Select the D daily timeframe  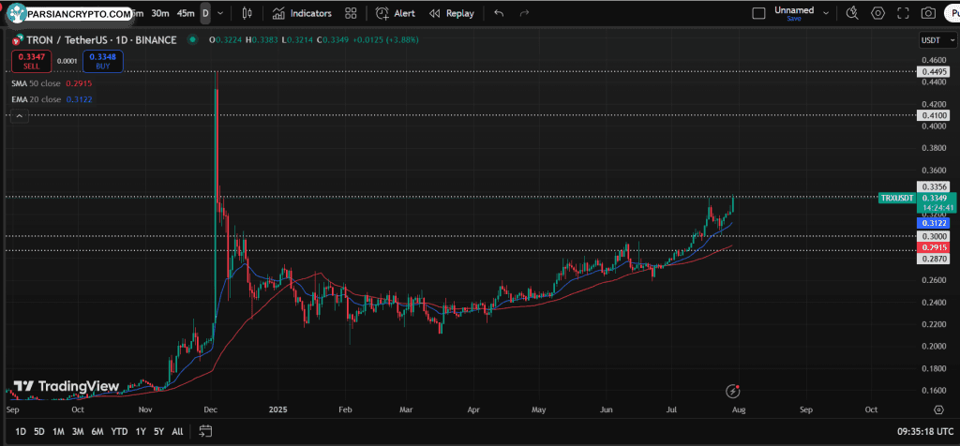coord(205,13)
